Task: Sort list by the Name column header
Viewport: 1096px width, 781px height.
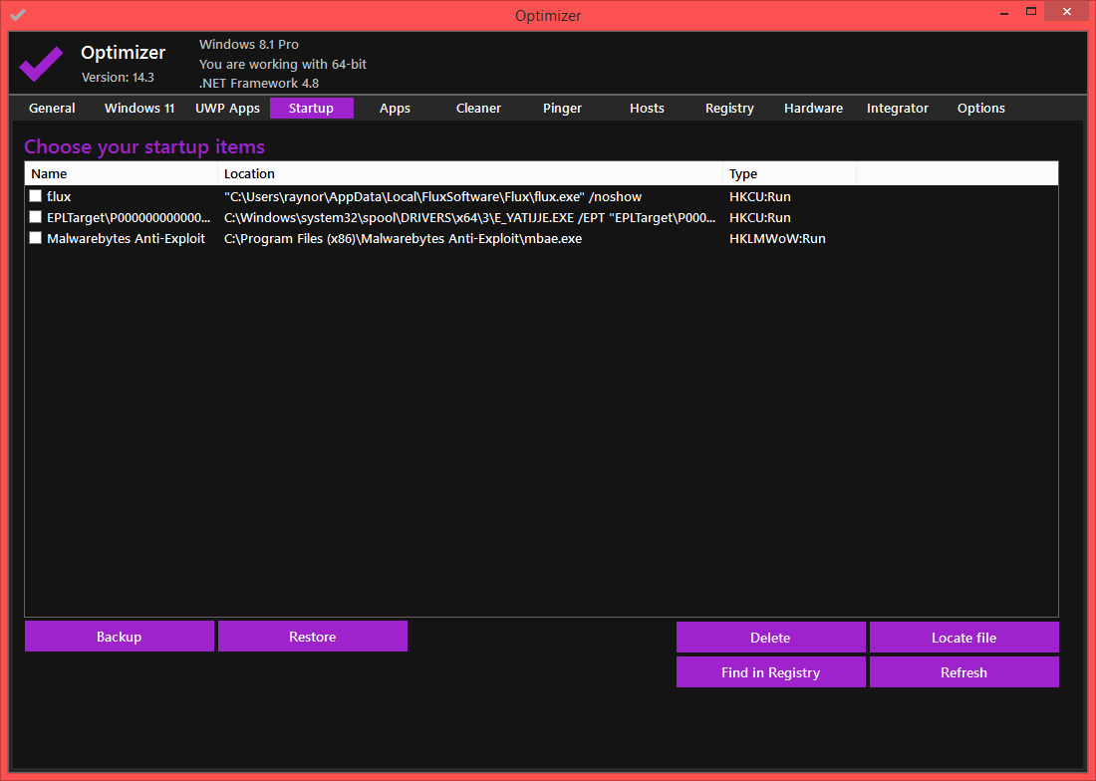Action: click(x=120, y=173)
